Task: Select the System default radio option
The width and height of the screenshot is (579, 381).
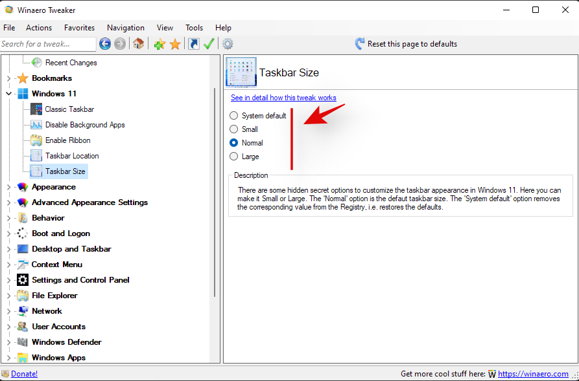Action: pos(234,116)
